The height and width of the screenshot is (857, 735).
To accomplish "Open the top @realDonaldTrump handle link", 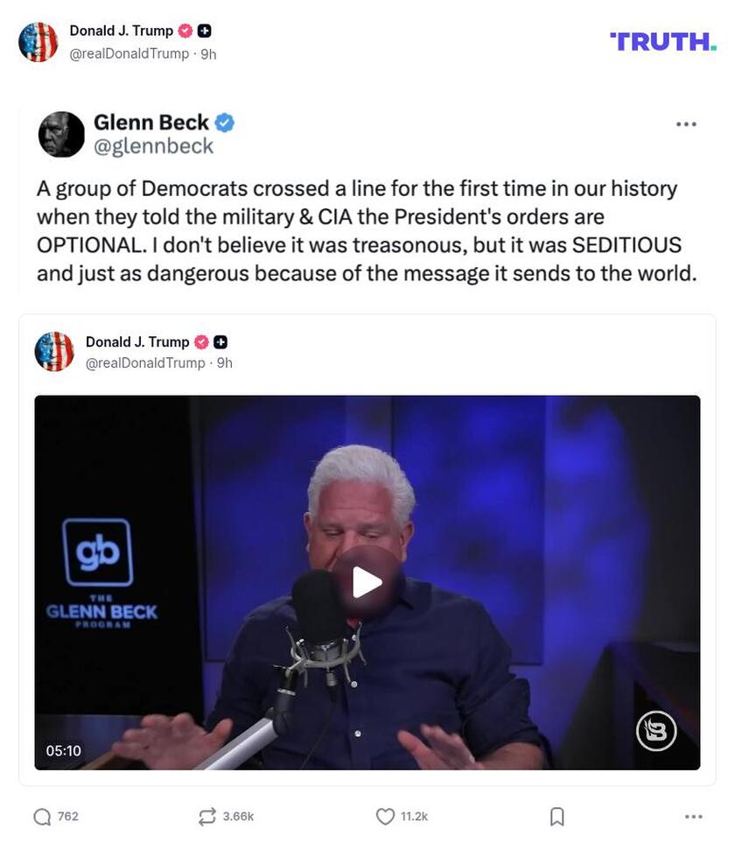I will 129,53.
